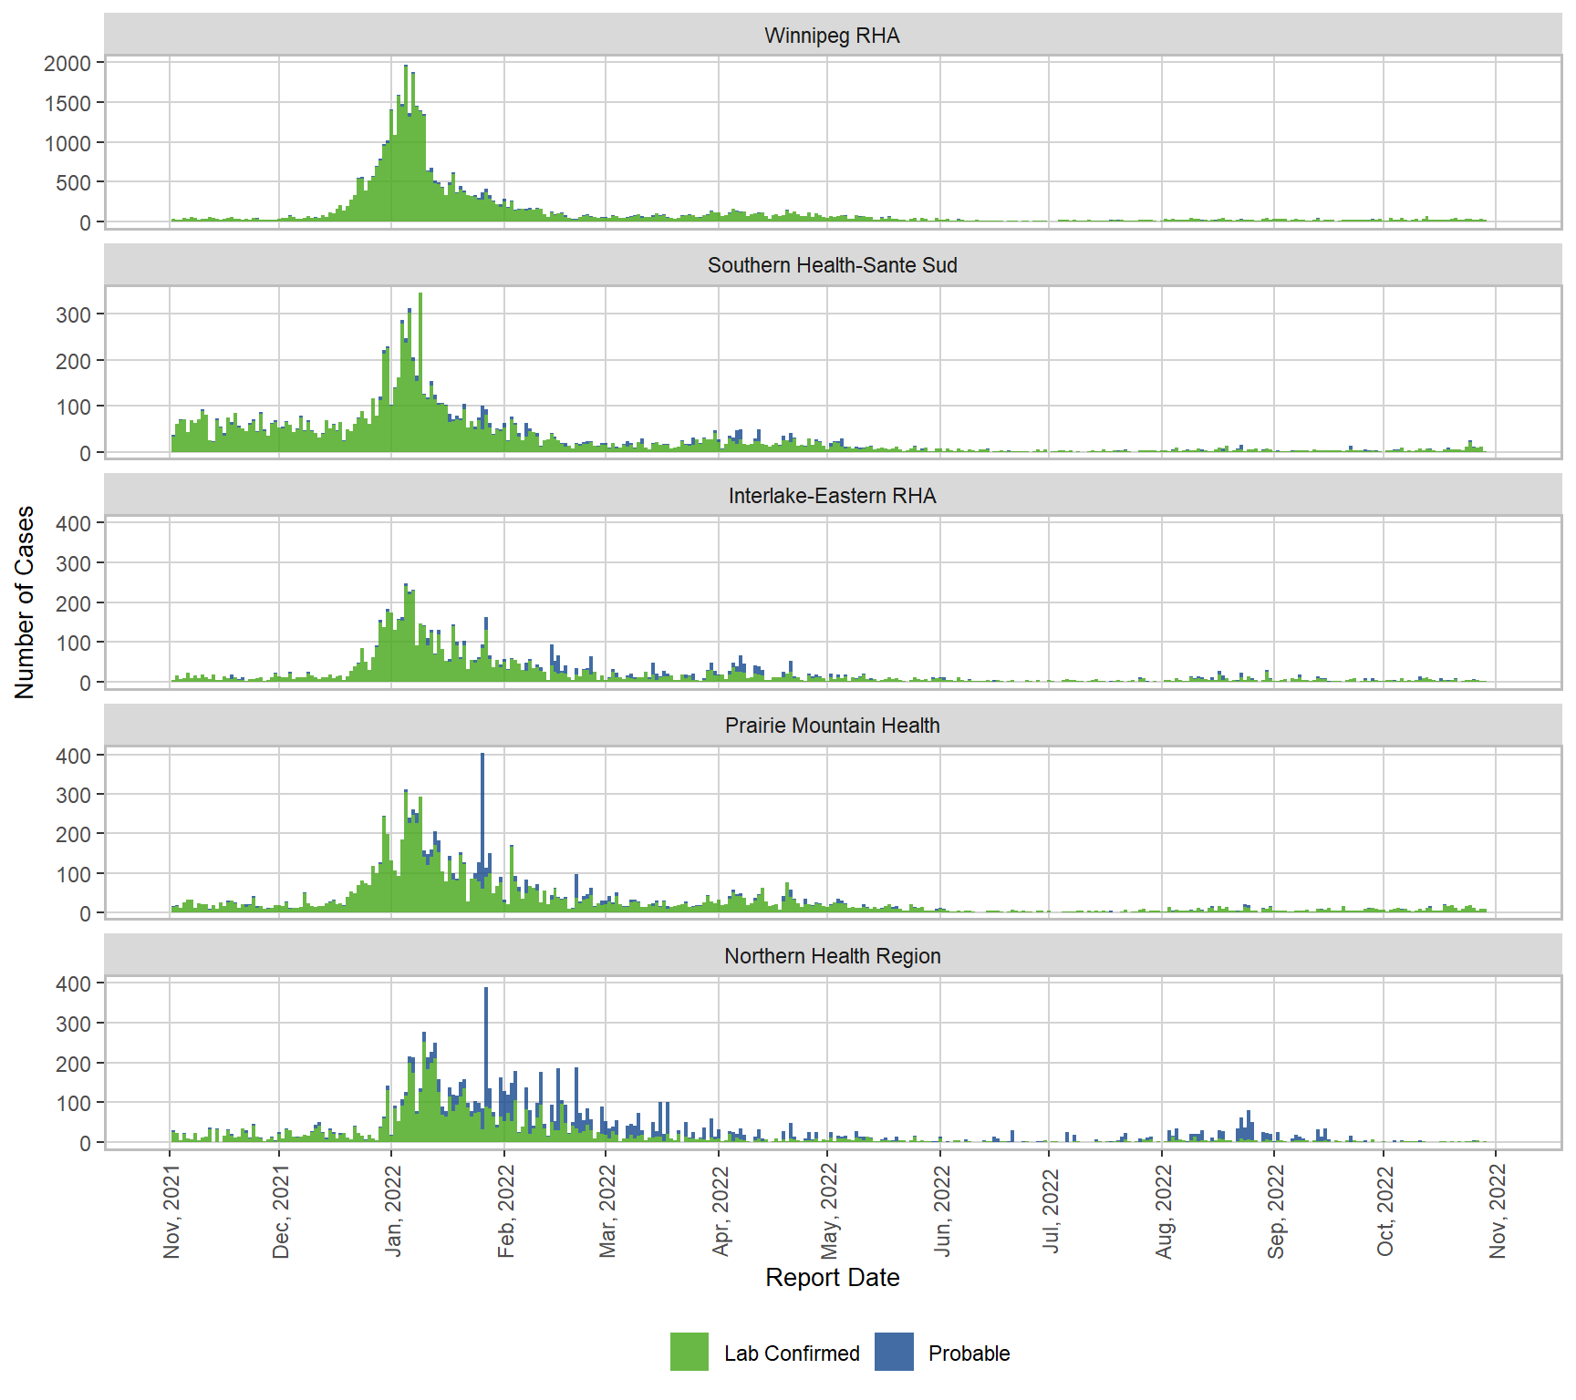Click the tallest blue spike in Northern Health Region

tap(486, 1030)
